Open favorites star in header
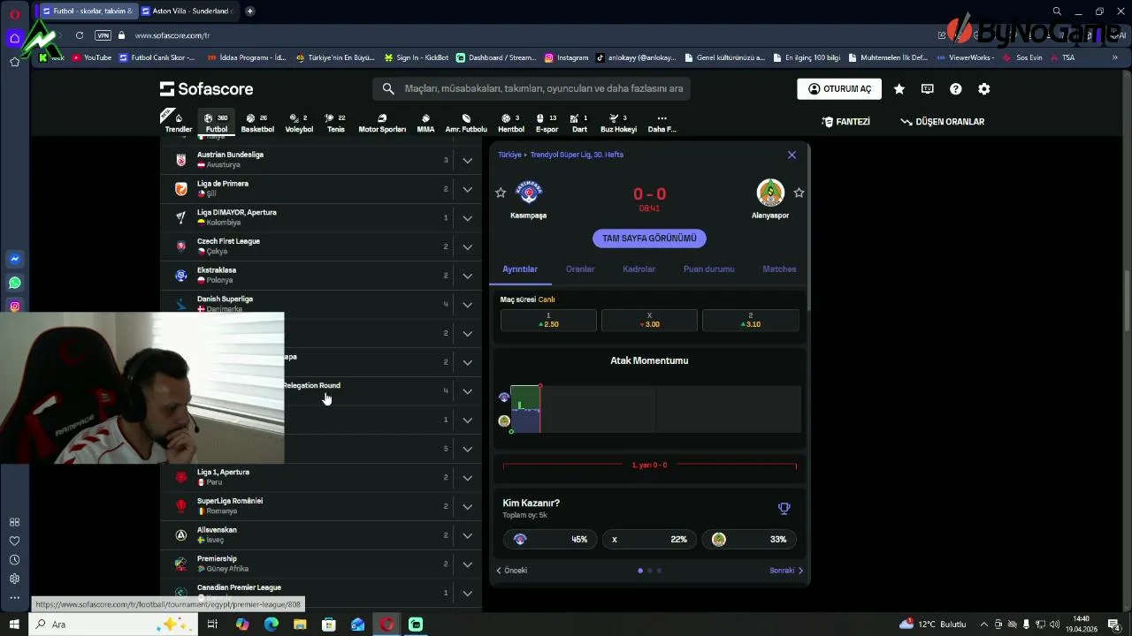The width and height of the screenshot is (1132, 636). coord(899,89)
